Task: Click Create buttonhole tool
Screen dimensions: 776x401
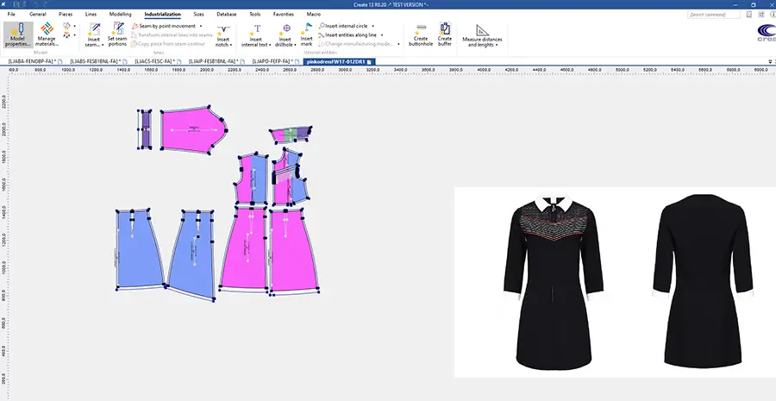Action: point(421,34)
